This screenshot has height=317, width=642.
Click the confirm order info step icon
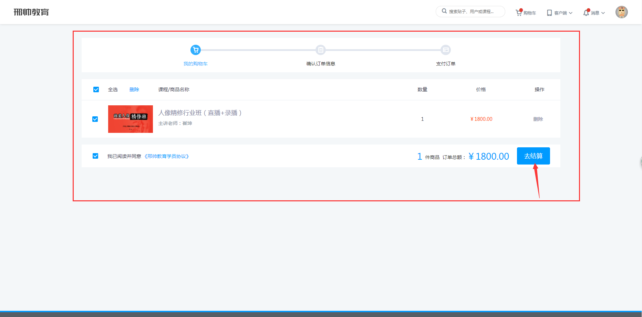click(320, 50)
